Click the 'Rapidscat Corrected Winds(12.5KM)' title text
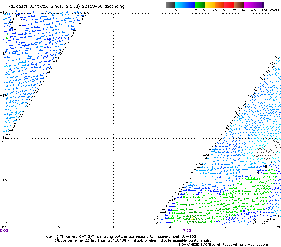281x247 pixels. coord(44,6)
